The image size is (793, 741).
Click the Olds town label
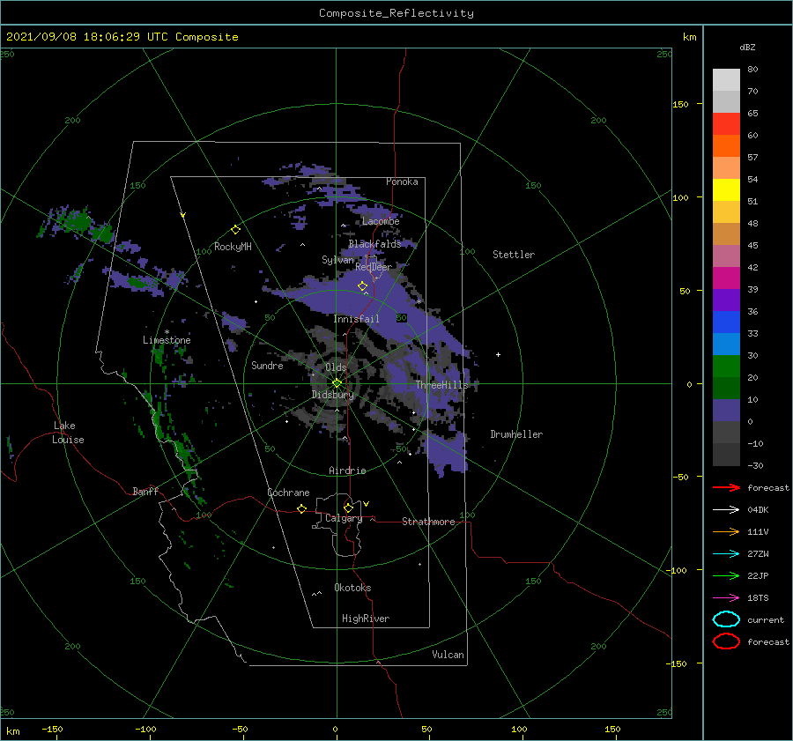pos(336,367)
